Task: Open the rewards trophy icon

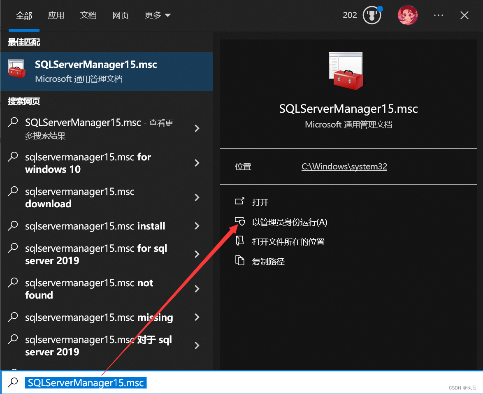Action: tap(372, 15)
